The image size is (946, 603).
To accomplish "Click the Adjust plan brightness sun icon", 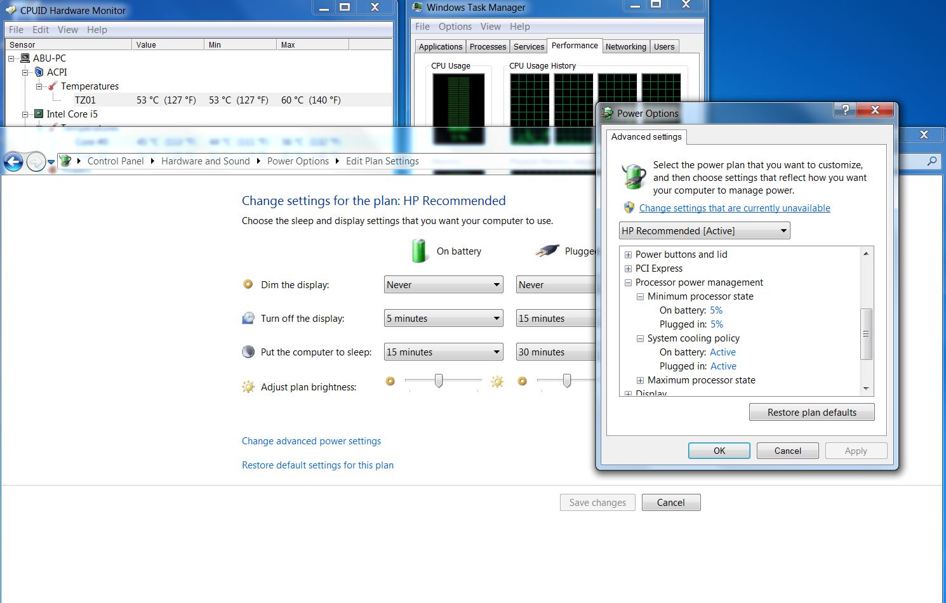I will pyautogui.click(x=248, y=387).
